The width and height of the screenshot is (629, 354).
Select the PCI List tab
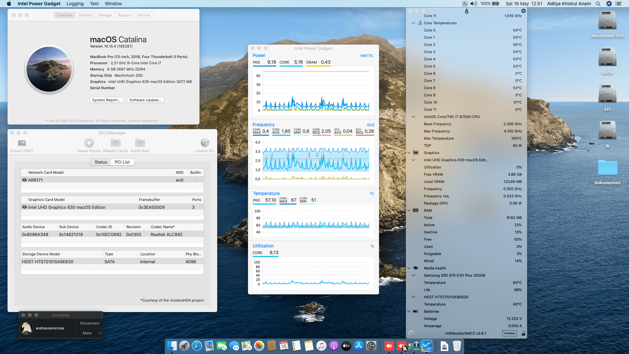[122, 162]
